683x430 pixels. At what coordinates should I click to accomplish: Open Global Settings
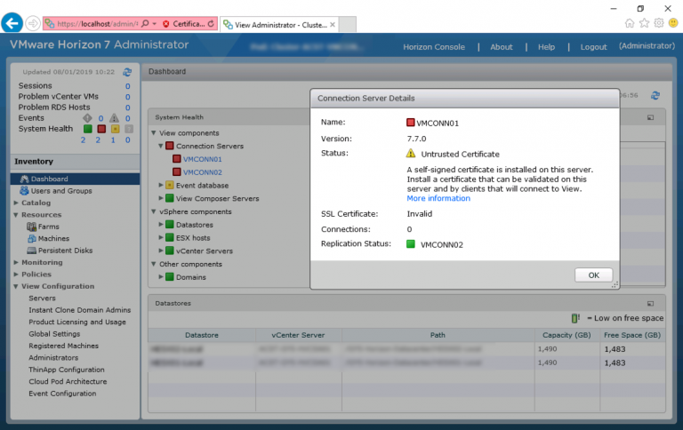tap(54, 334)
